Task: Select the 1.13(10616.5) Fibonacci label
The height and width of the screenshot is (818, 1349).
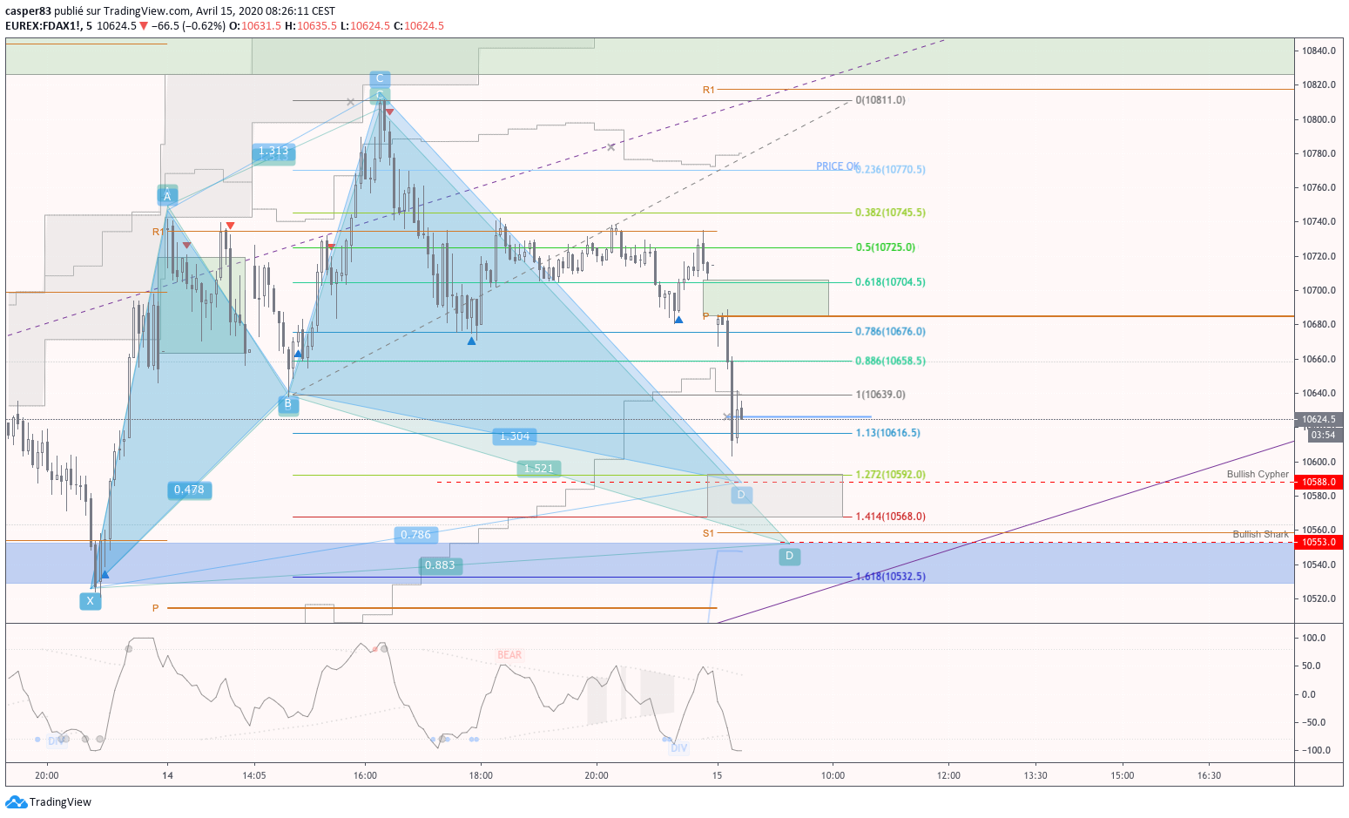Action: (x=887, y=433)
